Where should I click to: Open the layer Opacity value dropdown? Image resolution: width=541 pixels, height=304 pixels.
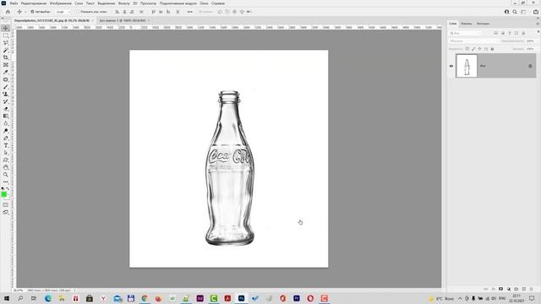coord(531,41)
